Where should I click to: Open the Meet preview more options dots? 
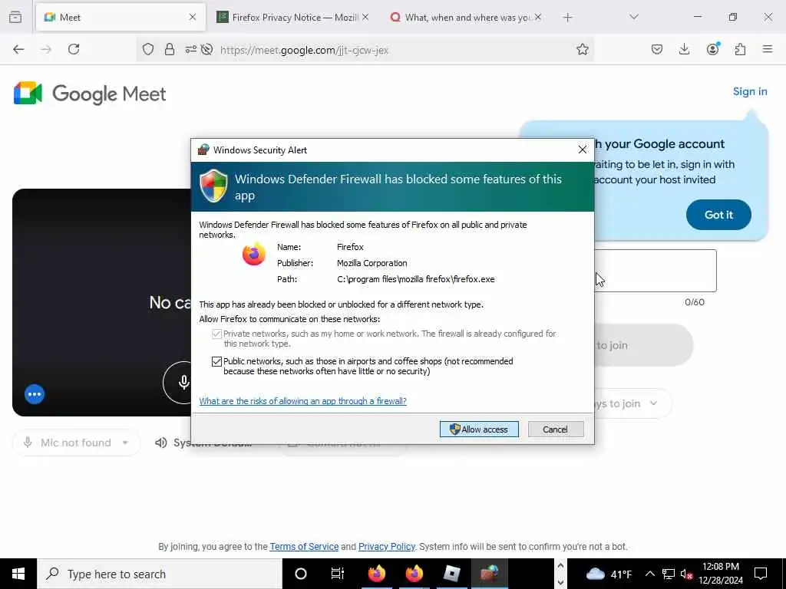pyautogui.click(x=35, y=394)
